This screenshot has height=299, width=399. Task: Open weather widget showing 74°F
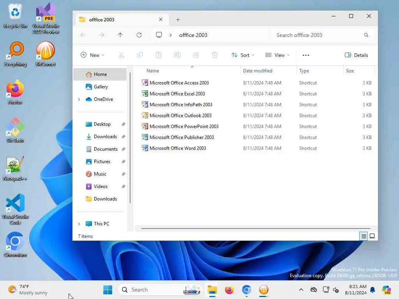click(28, 290)
